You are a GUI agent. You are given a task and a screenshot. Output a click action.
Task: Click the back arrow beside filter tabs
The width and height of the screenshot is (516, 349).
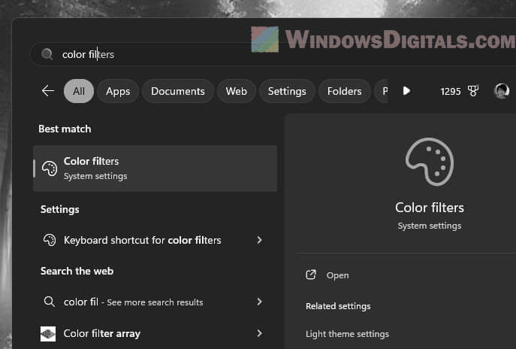point(48,90)
